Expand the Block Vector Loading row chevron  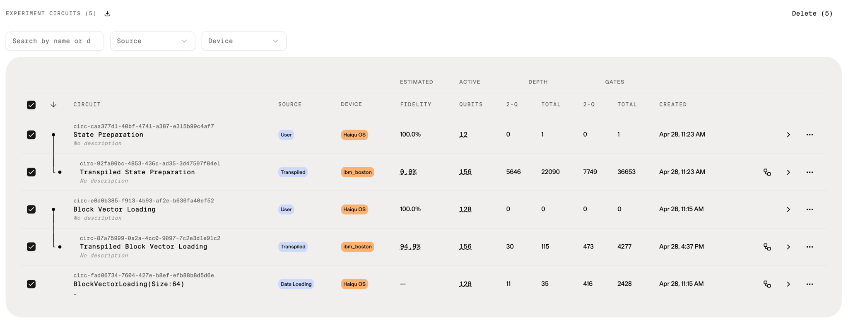click(788, 209)
